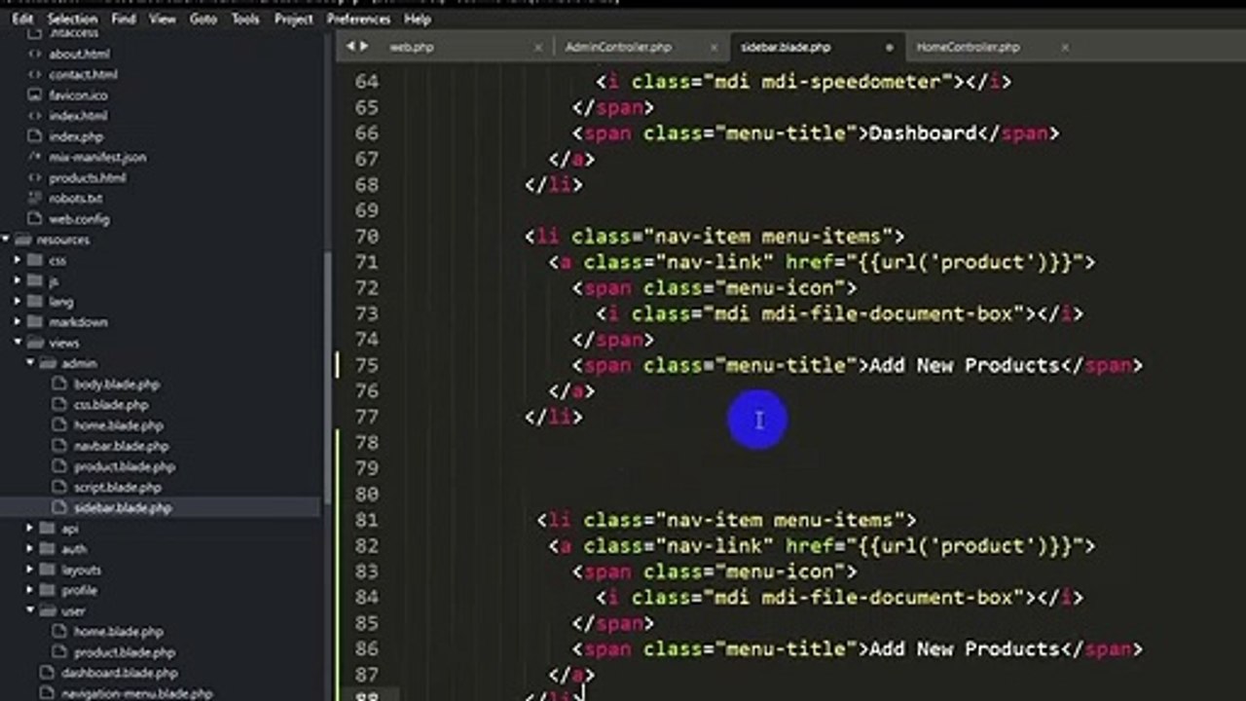Open contact.html in the sidebar

tap(83, 74)
